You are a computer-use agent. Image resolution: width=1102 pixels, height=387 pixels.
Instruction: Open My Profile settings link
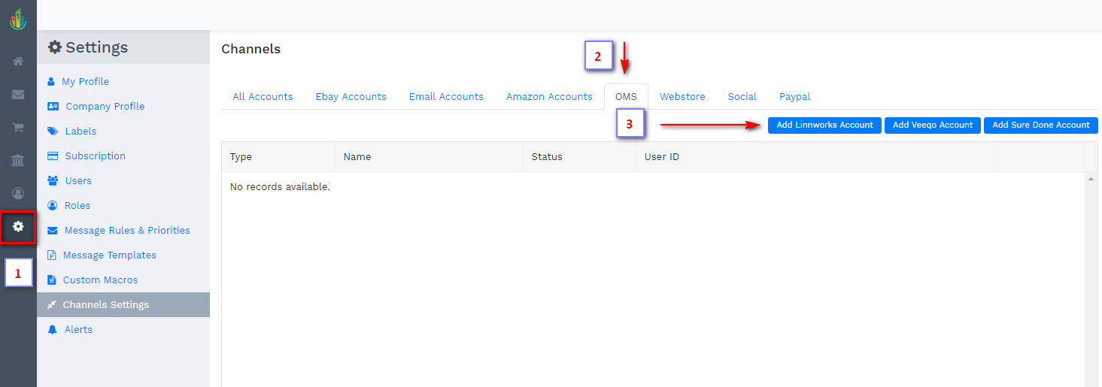(85, 82)
